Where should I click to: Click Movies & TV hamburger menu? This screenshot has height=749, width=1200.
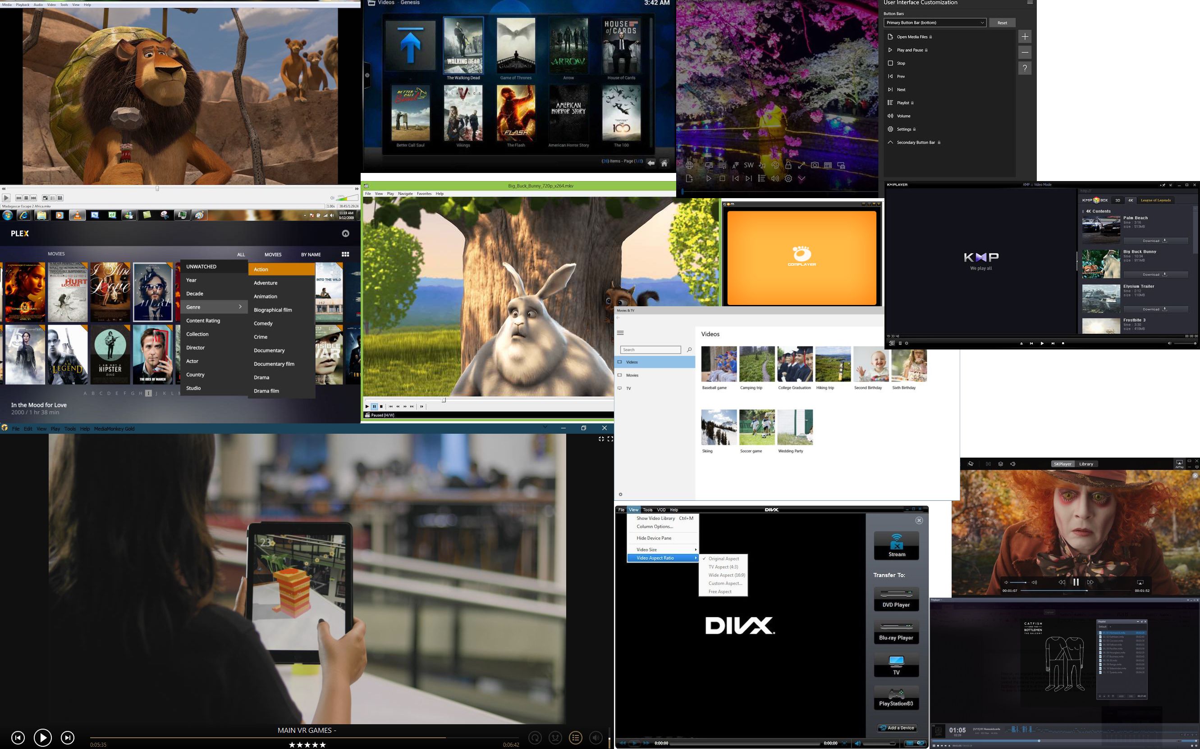point(620,333)
